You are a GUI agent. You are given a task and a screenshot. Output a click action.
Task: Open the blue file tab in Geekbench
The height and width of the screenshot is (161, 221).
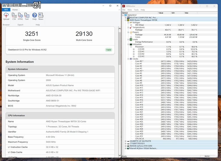click(6, 10)
